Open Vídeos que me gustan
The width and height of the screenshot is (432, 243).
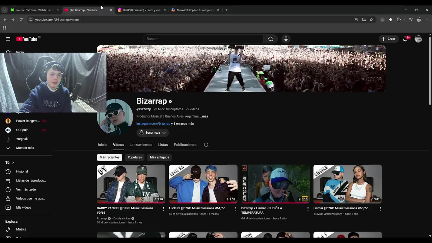coord(26,198)
